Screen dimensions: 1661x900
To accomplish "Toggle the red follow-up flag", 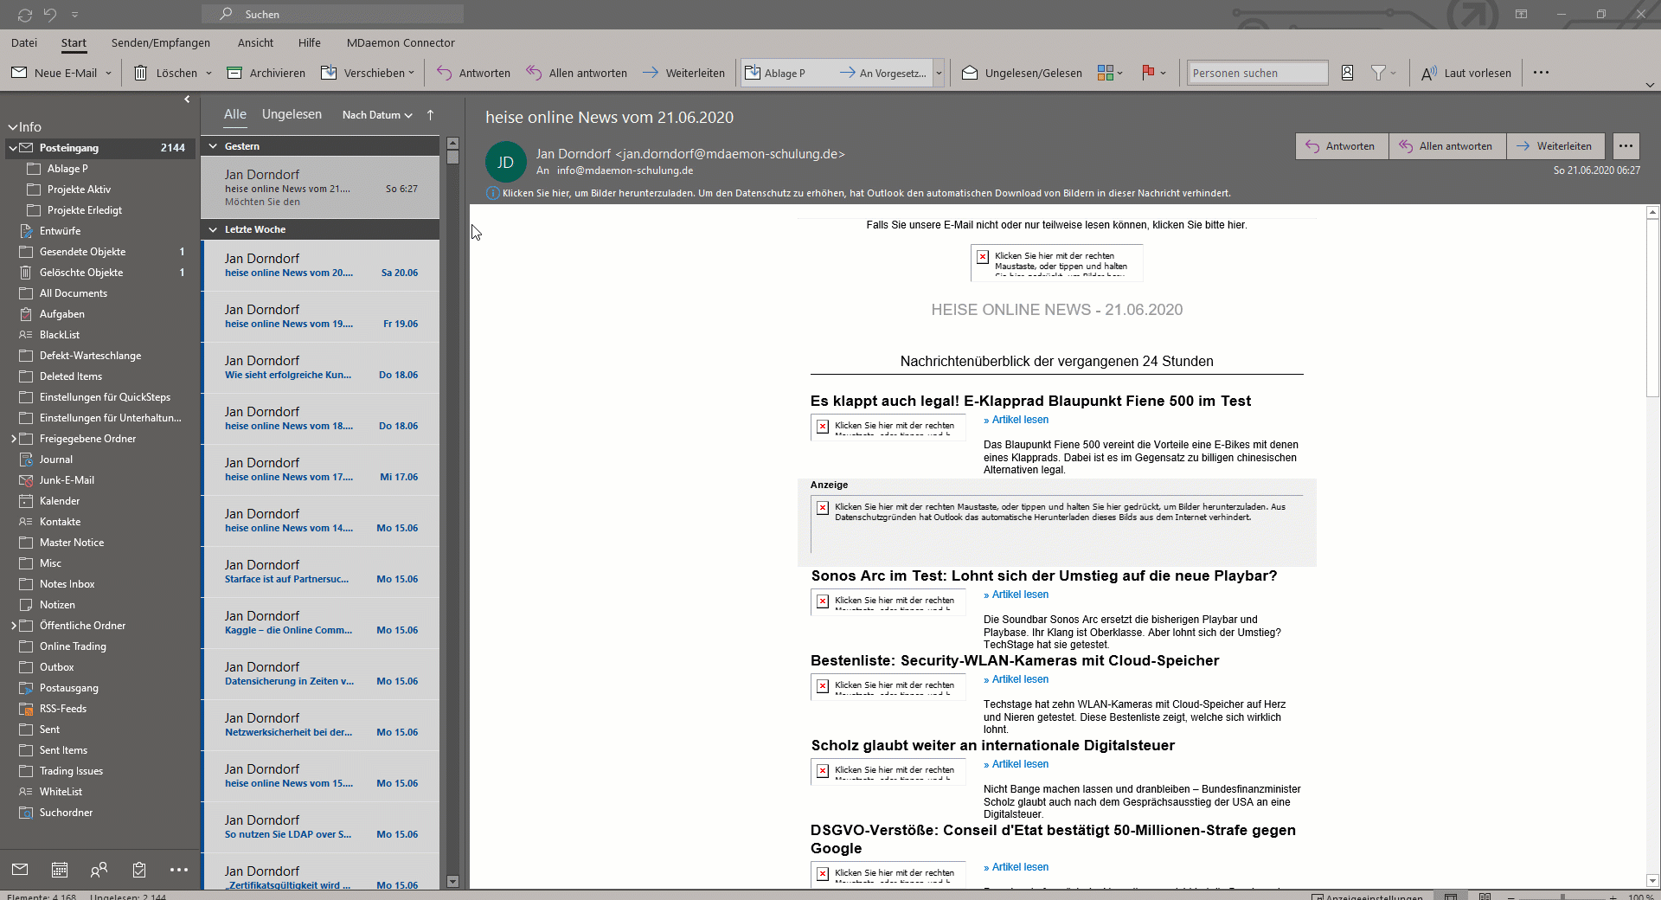I will tap(1148, 74).
